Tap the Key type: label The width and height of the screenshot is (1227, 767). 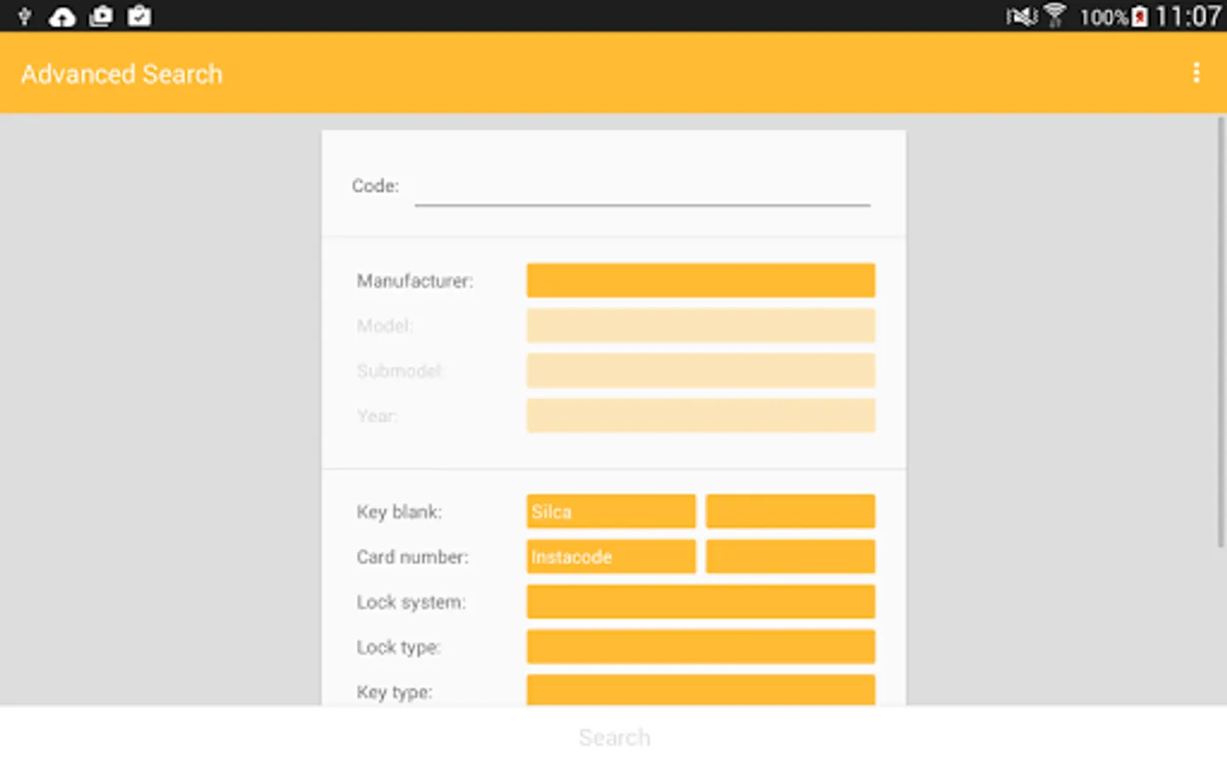[394, 692]
